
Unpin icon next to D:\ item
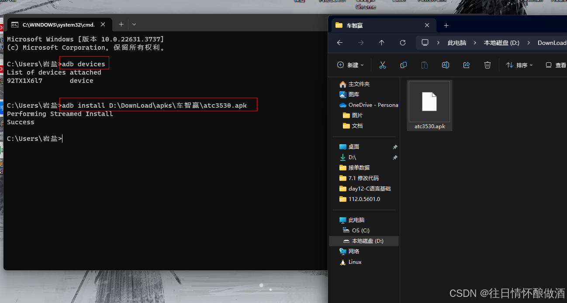[x=395, y=157]
